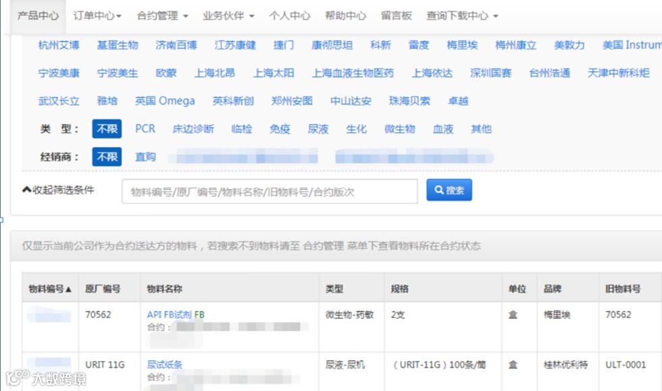The height and width of the screenshot is (391, 662).
Task: Select brand 宁波美生
Action: pos(118,73)
